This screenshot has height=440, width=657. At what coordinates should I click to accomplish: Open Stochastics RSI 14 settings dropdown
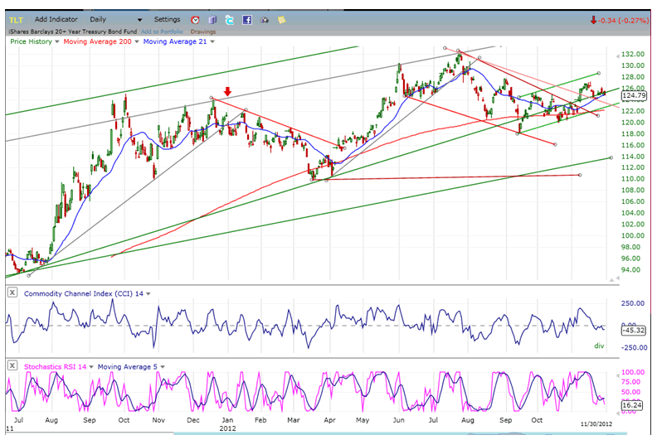[x=90, y=366]
